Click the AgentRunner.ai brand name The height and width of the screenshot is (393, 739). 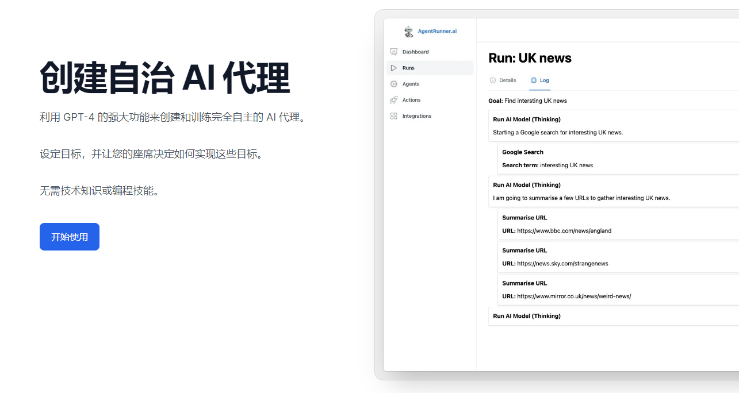click(x=438, y=32)
